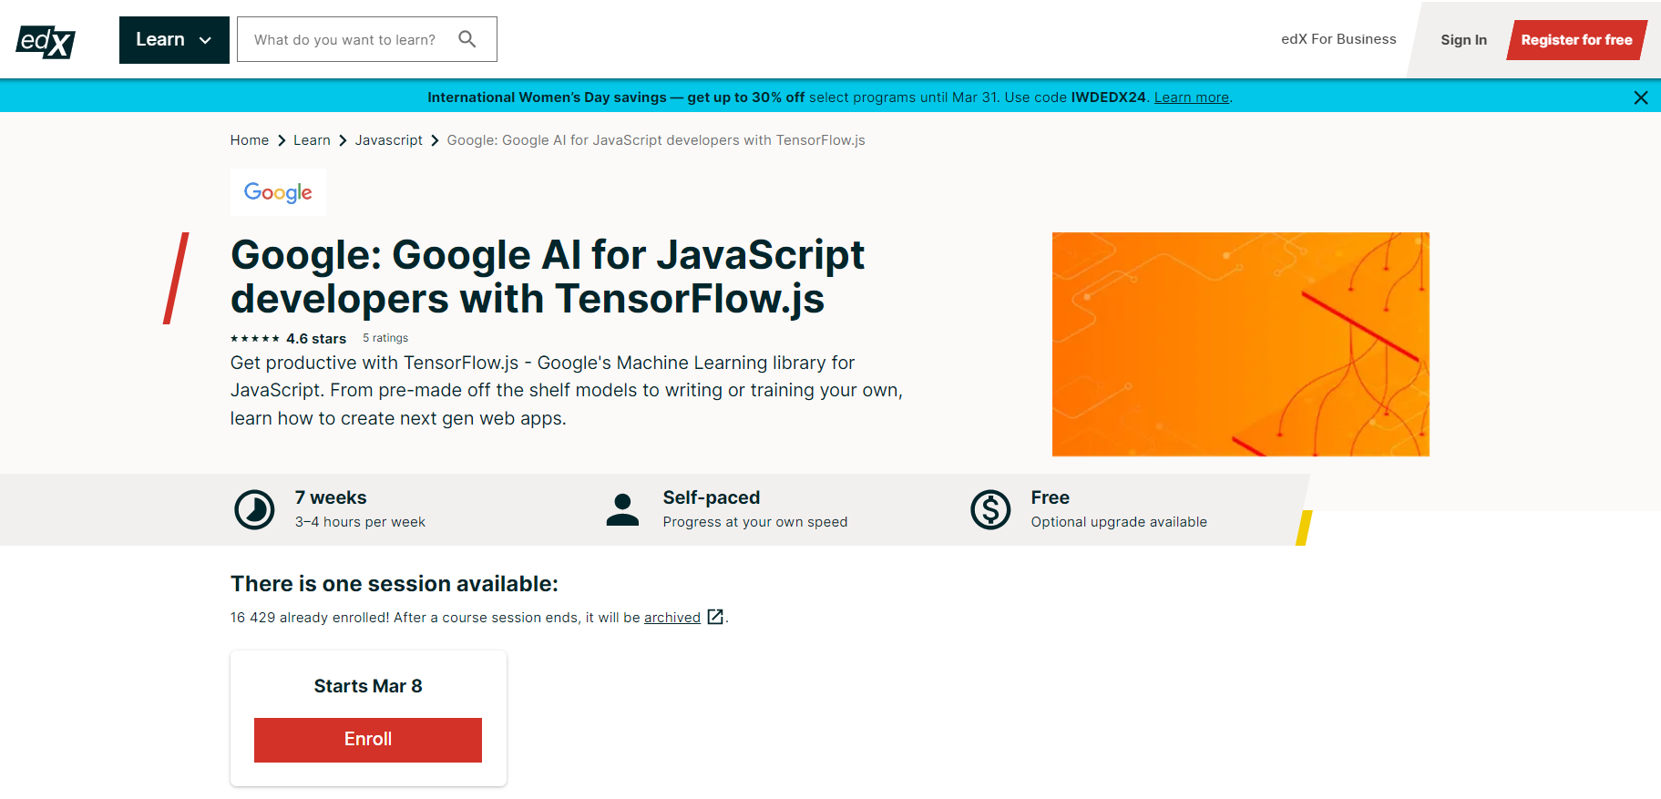Click '3–4 hours per week' text
This screenshot has height=799, width=1661.
point(360,522)
